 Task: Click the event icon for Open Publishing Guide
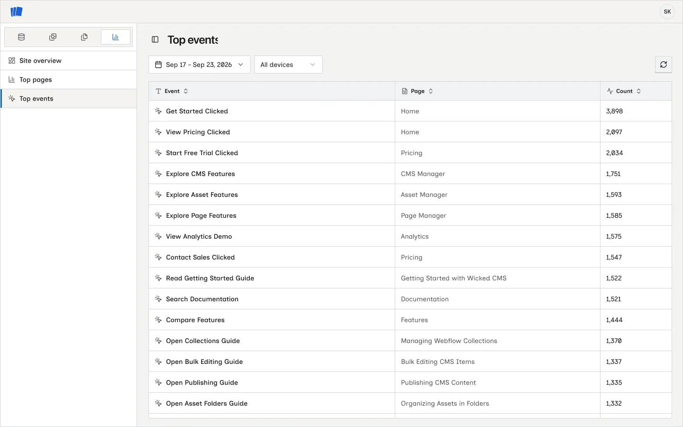(158, 382)
